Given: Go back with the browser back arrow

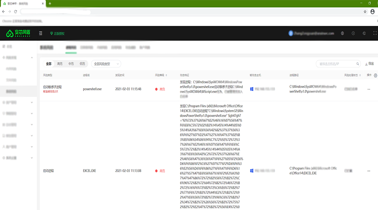Looking at the screenshot, I should point(3,12).
